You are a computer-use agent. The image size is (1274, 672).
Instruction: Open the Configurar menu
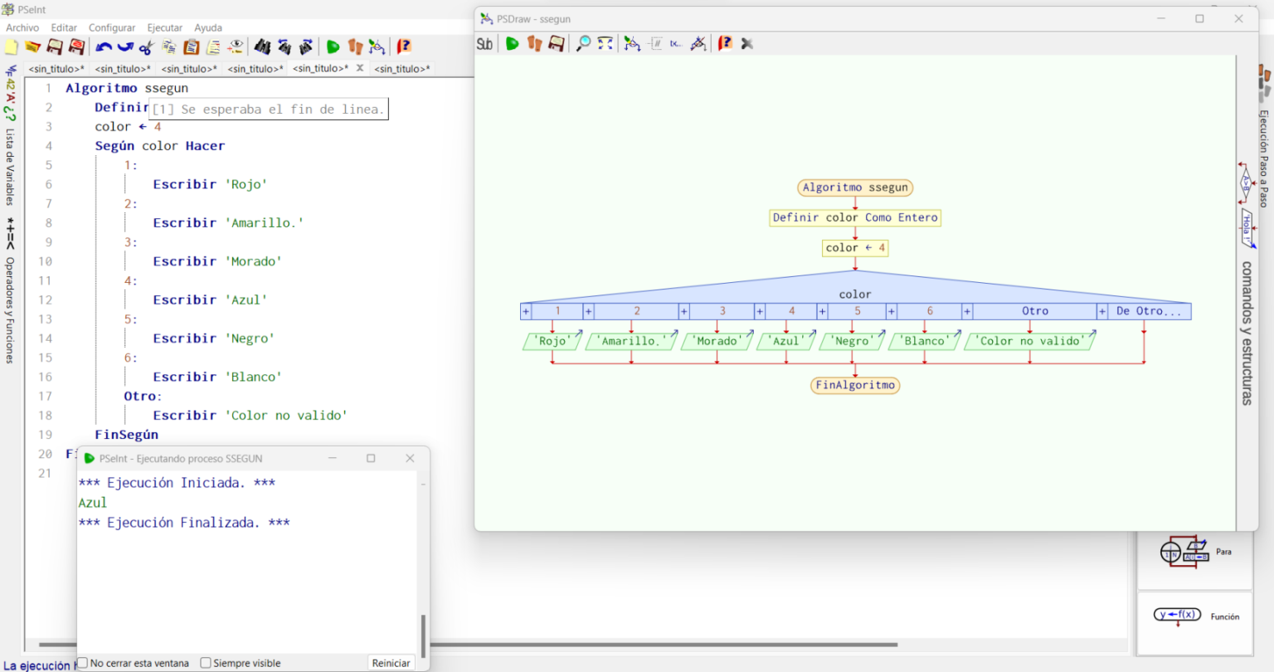pyautogui.click(x=111, y=27)
